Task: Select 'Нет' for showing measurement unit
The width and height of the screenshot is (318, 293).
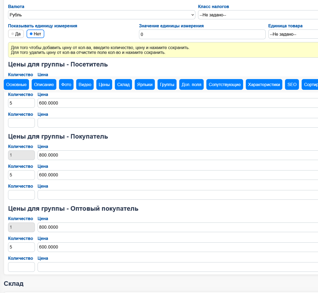Action: click(x=35, y=34)
